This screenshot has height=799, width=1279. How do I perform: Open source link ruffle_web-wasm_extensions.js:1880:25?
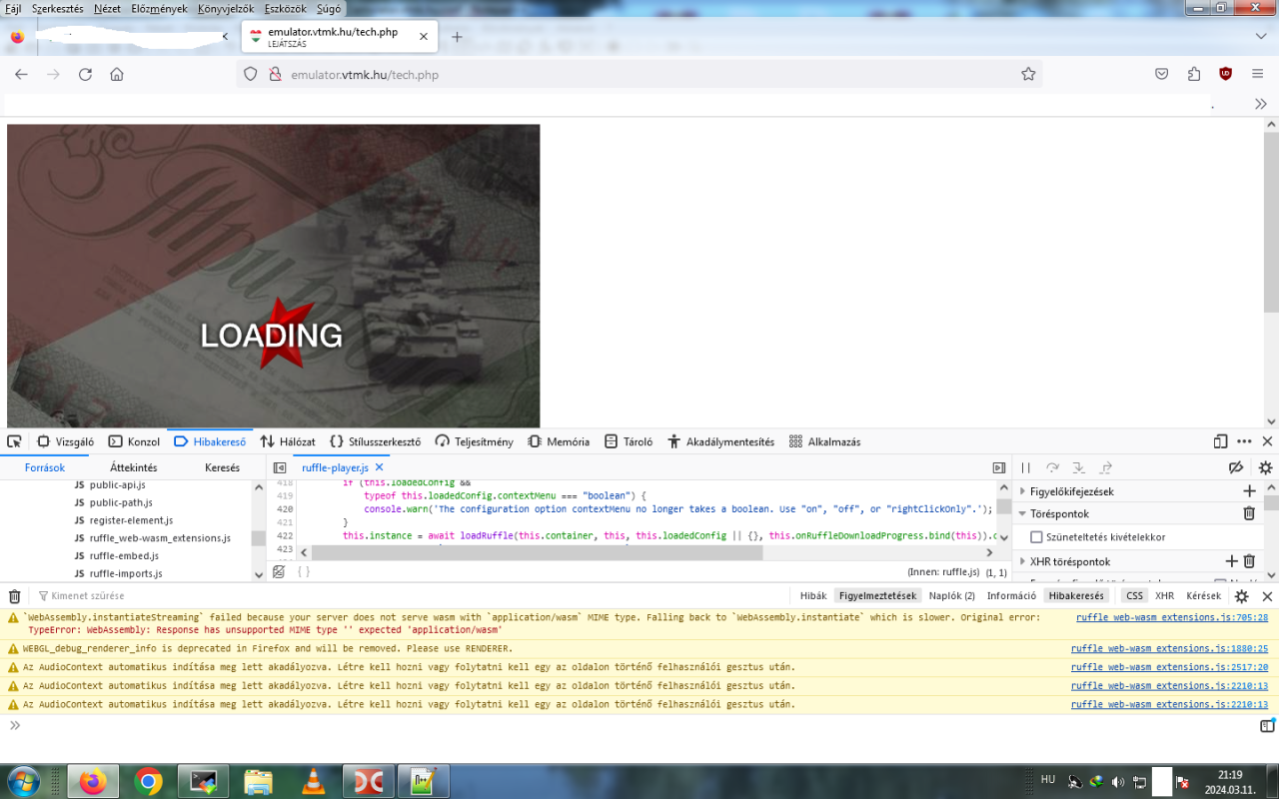1170,648
